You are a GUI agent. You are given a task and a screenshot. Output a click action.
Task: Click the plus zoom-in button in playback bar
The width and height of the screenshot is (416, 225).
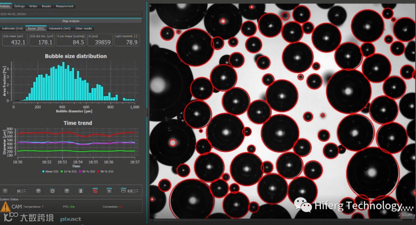pos(38,190)
